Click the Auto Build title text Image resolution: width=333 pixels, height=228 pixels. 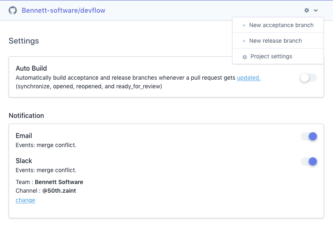31,68
